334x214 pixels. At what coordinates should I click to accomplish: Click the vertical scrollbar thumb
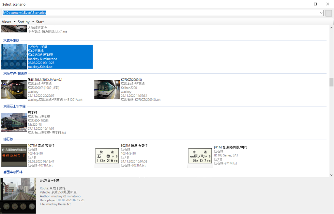coord(331,82)
